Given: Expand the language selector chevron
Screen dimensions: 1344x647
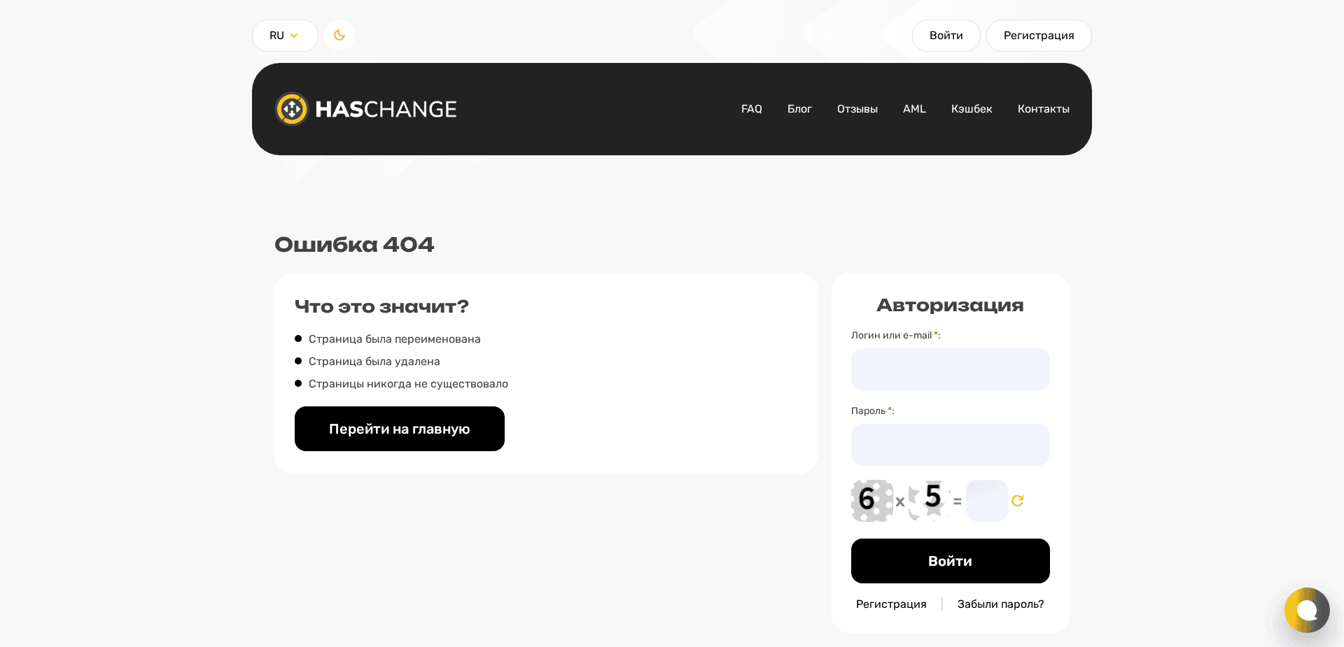Looking at the screenshot, I should tap(294, 35).
